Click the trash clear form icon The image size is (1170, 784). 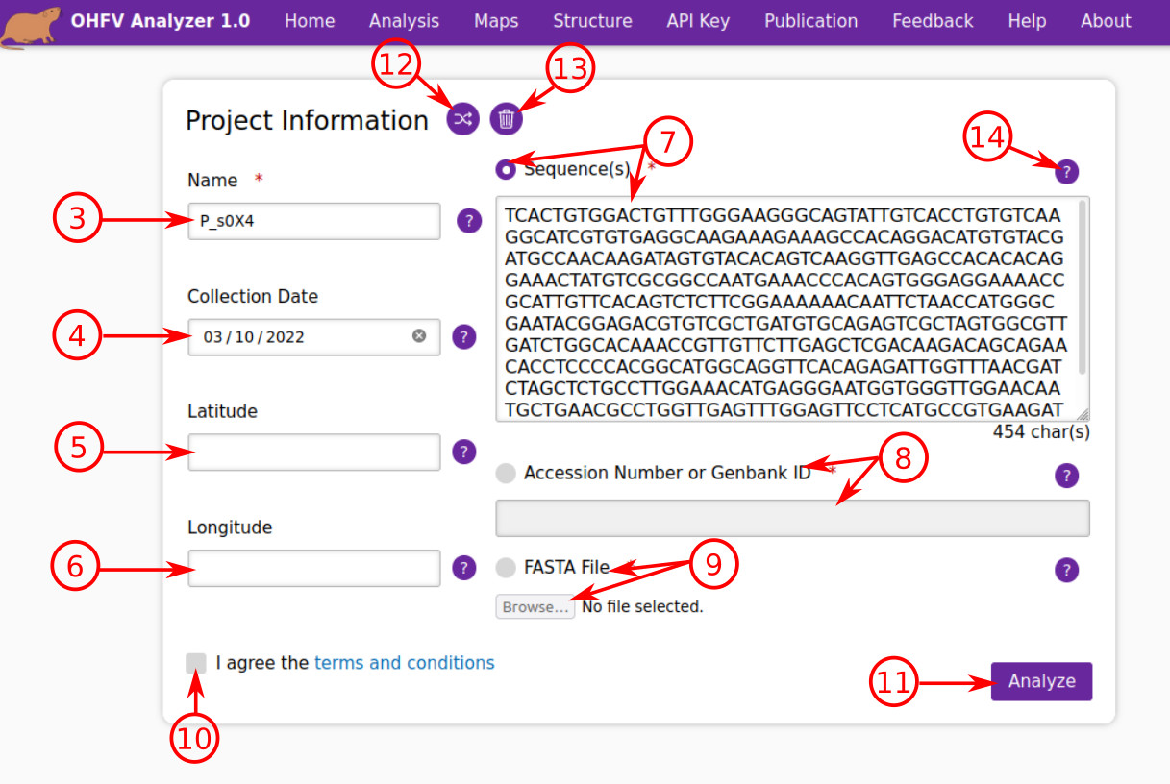(506, 119)
